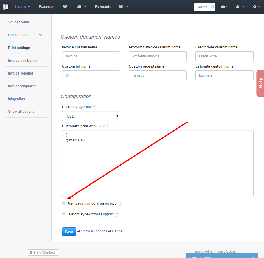Expand the truck menu caret
264x258 pixels.
pyautogui.click(x=85, y=7)
